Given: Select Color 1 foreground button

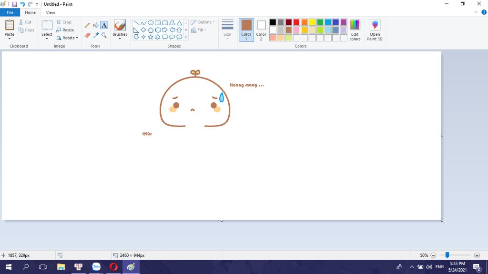Looking at the screenshot, I should click(246, 30).
